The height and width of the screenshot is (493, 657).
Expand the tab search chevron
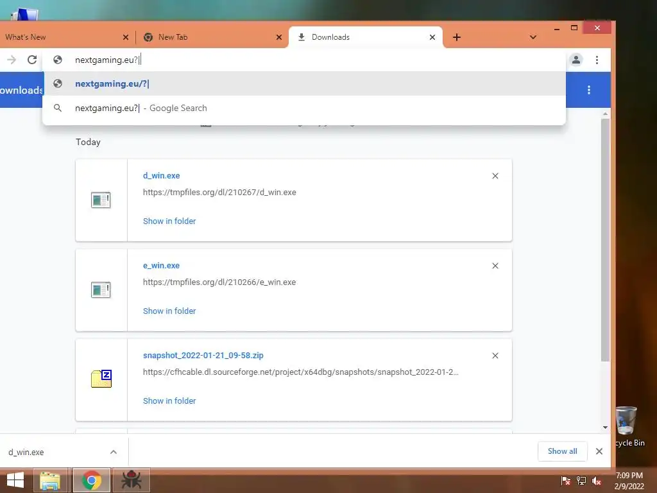click(x=533, y=37)
